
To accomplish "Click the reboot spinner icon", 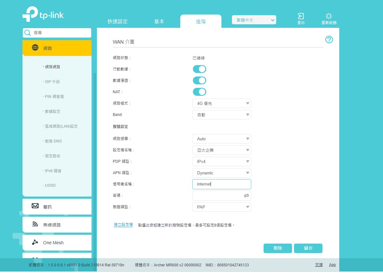I will point(329,16).
